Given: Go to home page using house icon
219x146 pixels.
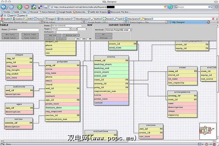Looking at the screenshot, I should coord(35,7).
